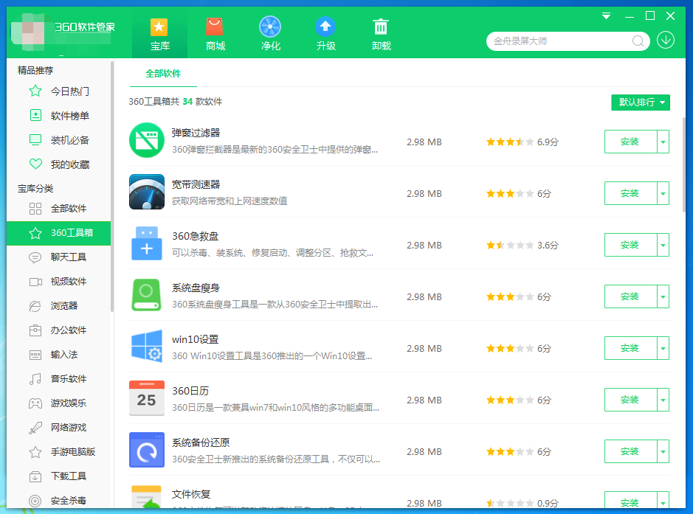The width and height of the screenshot is (693, 514).
Task: Select the 净化 cleanup icon
Action: (x=270, y=27)
